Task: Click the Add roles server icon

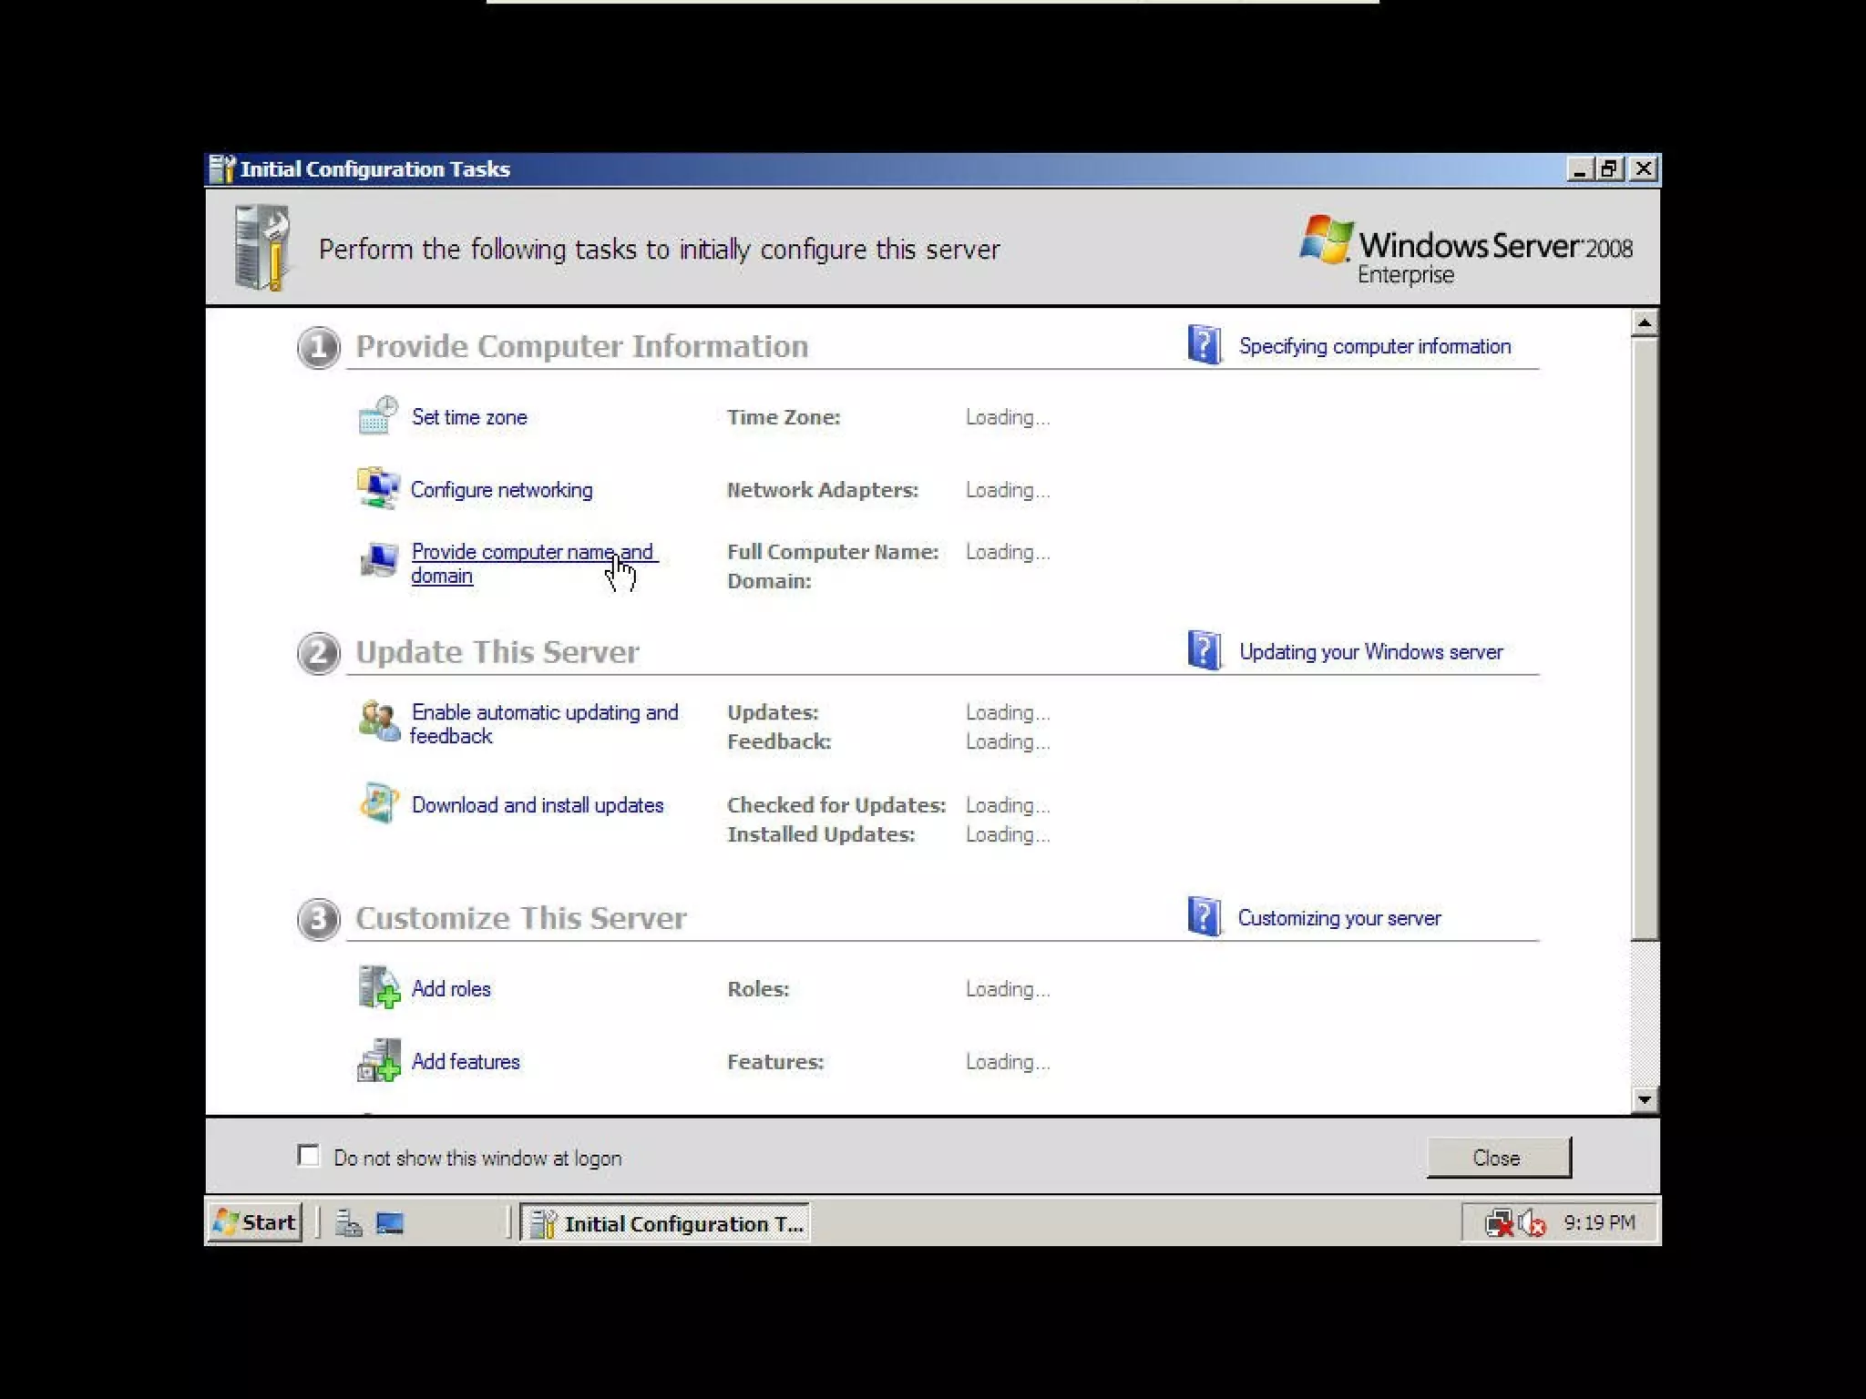Action: tap(378, 987)
